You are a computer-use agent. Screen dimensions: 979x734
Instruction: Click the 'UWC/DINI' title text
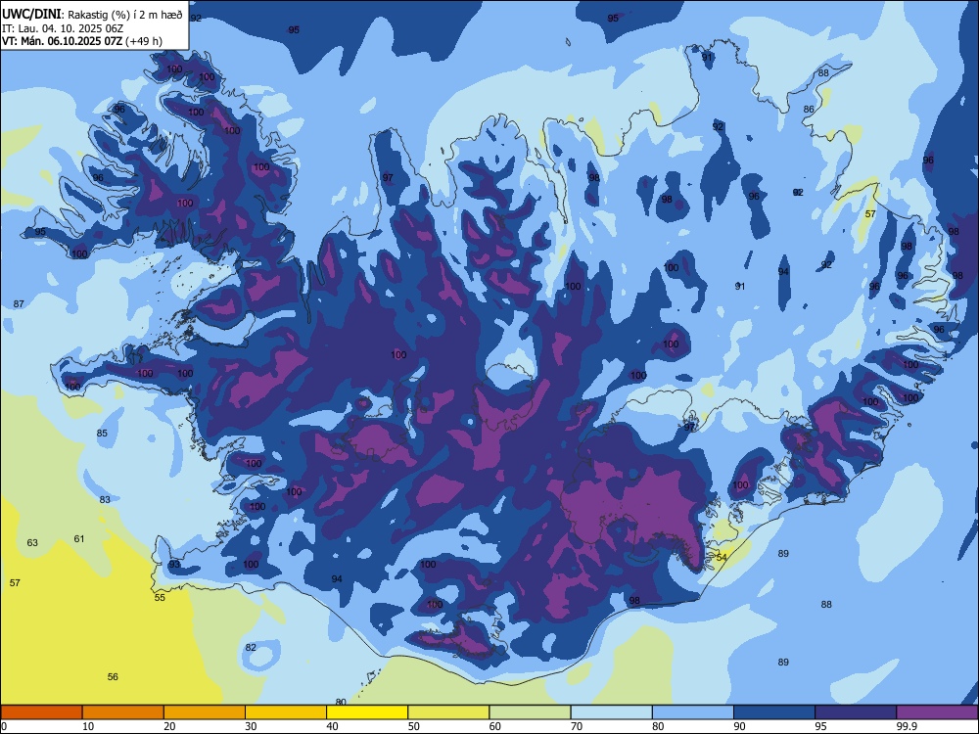30,15
